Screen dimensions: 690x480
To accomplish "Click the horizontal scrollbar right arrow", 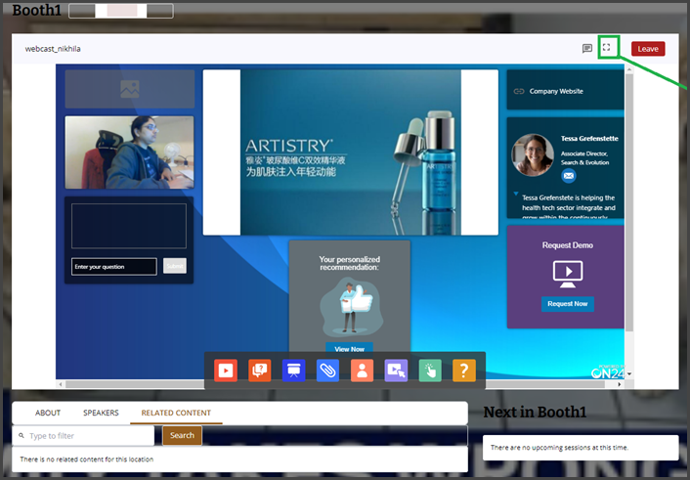I will tap(620, 384).
